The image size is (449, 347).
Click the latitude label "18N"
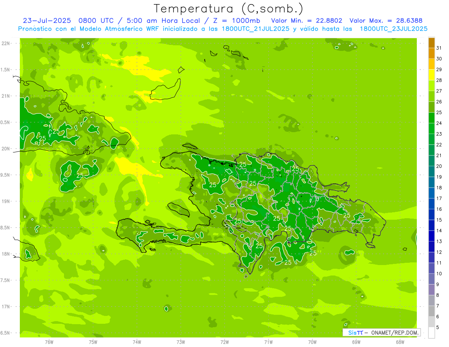coord(6,254)
